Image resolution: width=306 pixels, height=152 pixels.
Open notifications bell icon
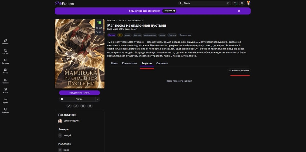tap(235, 3)
